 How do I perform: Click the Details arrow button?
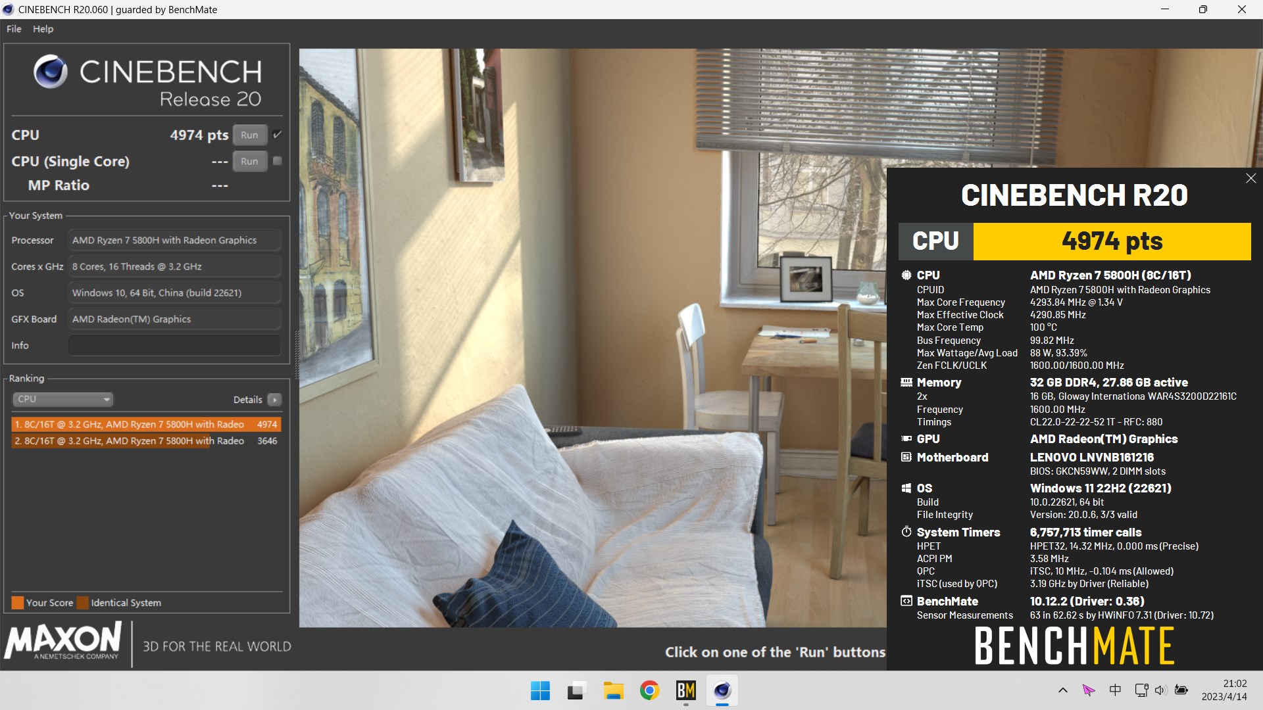click(x=275, y=400)
